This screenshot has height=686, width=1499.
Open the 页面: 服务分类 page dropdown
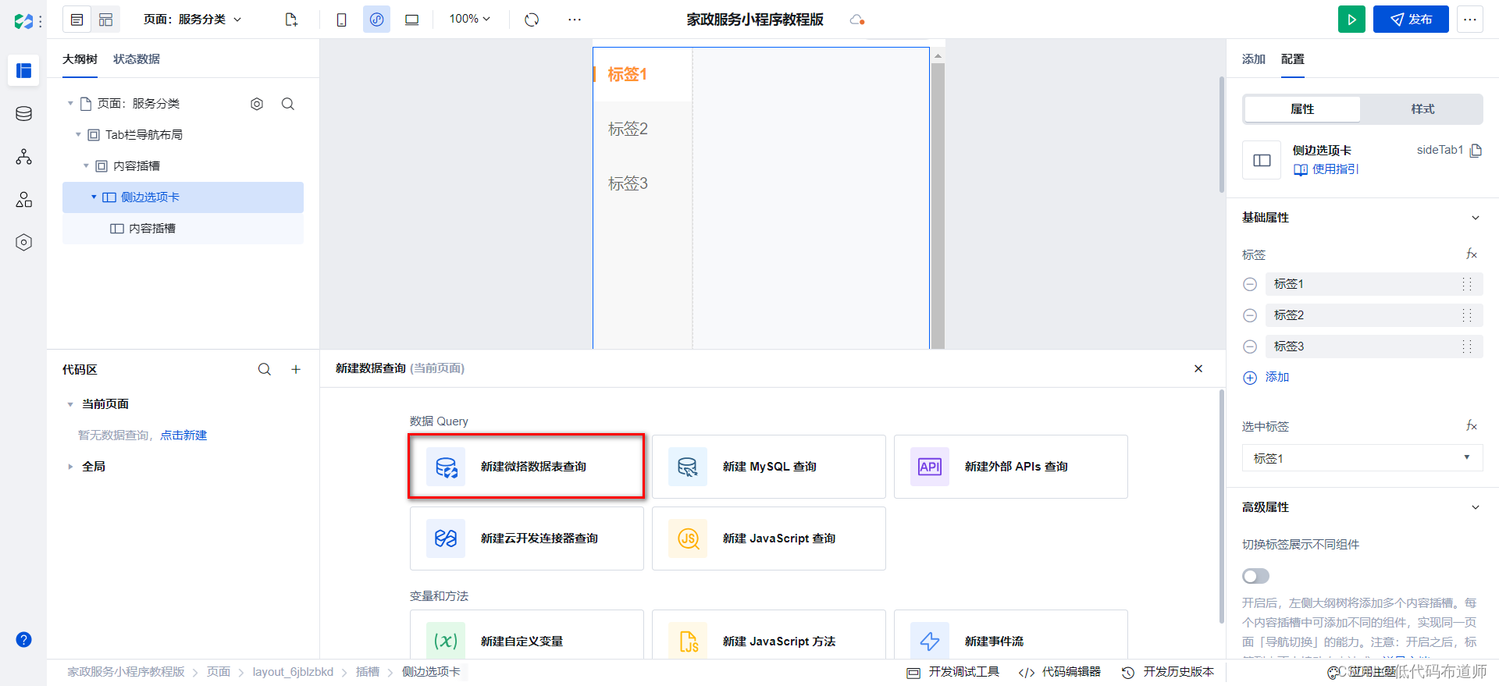coord(192,20)
